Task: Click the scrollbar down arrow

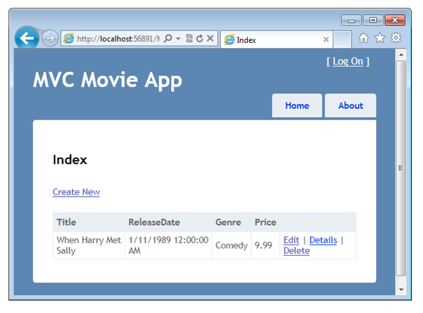Action: [401, 289]
